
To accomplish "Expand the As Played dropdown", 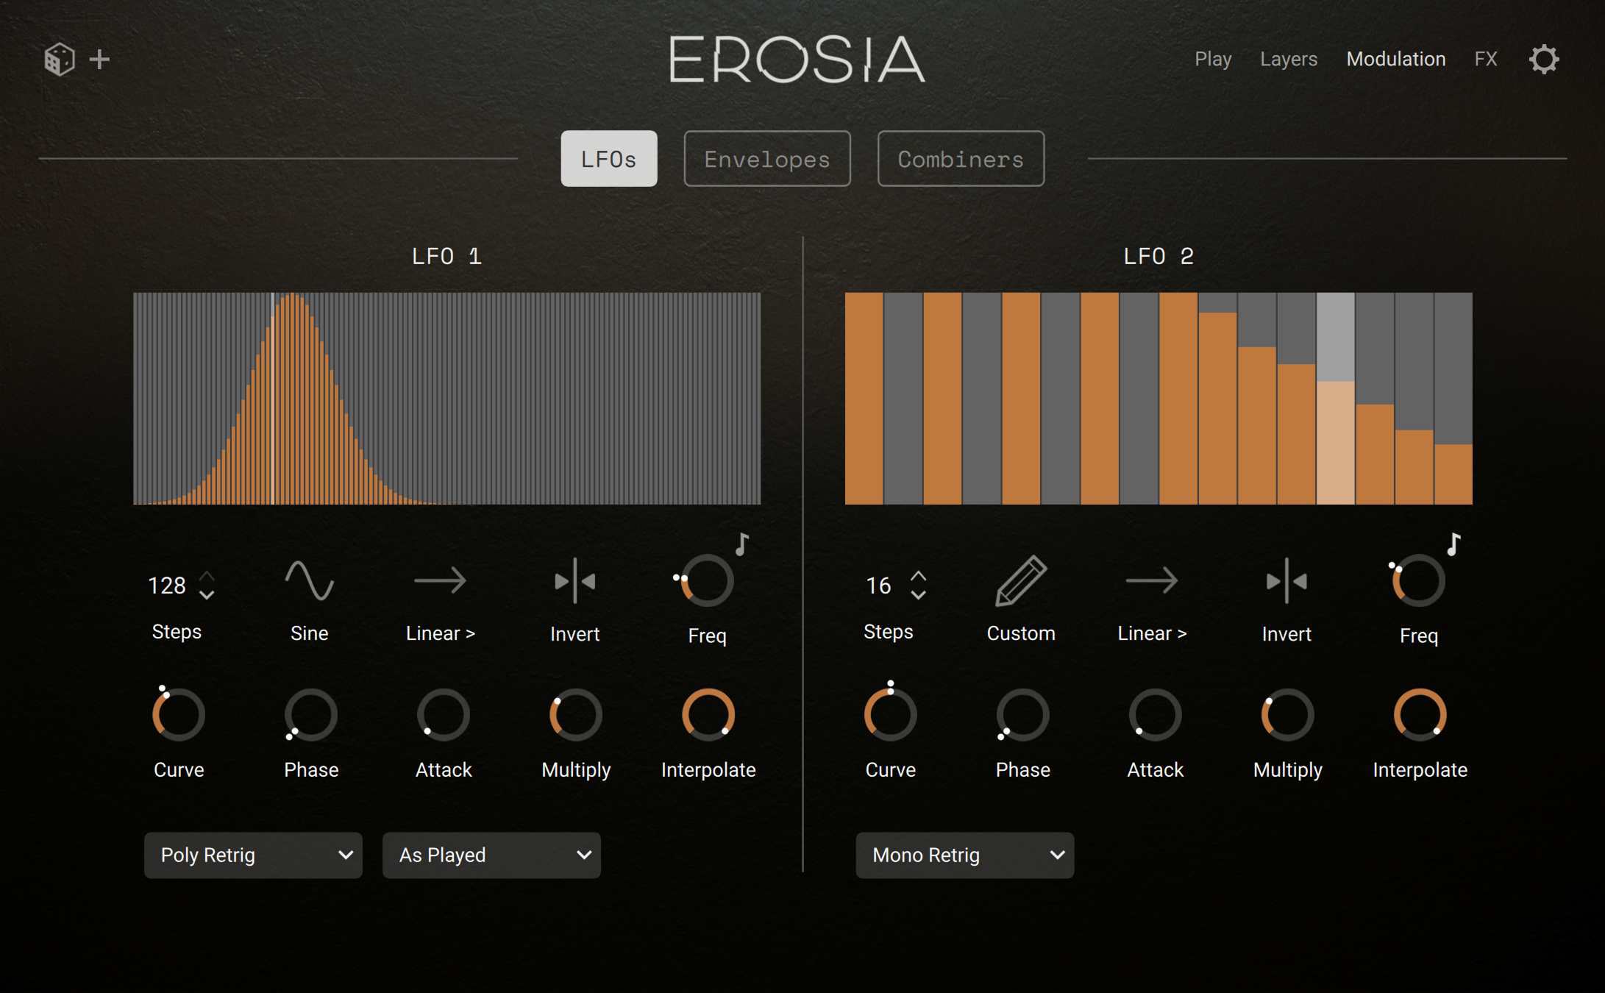I will click(491, 855).
